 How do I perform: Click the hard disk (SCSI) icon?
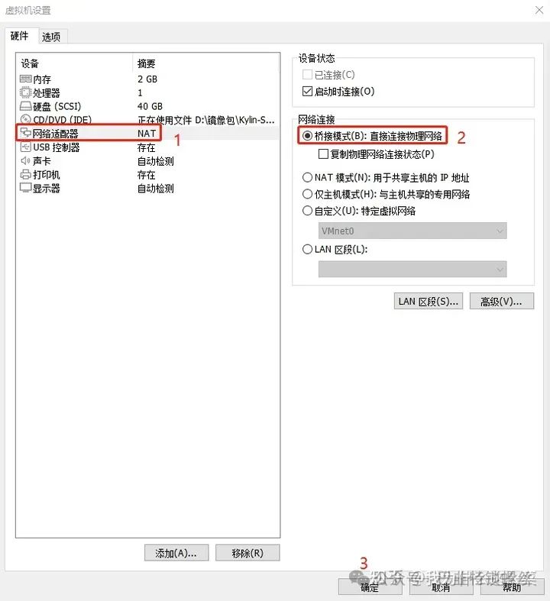26,106
